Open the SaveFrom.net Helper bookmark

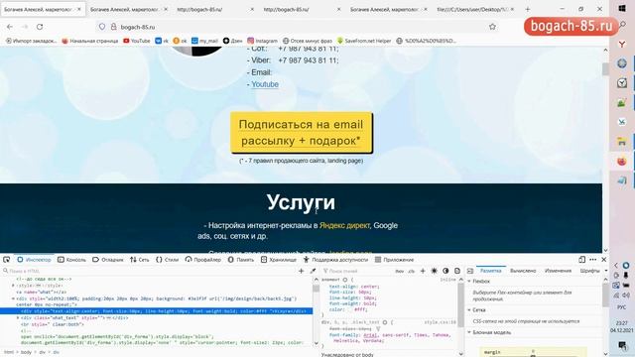coord(364,41)
